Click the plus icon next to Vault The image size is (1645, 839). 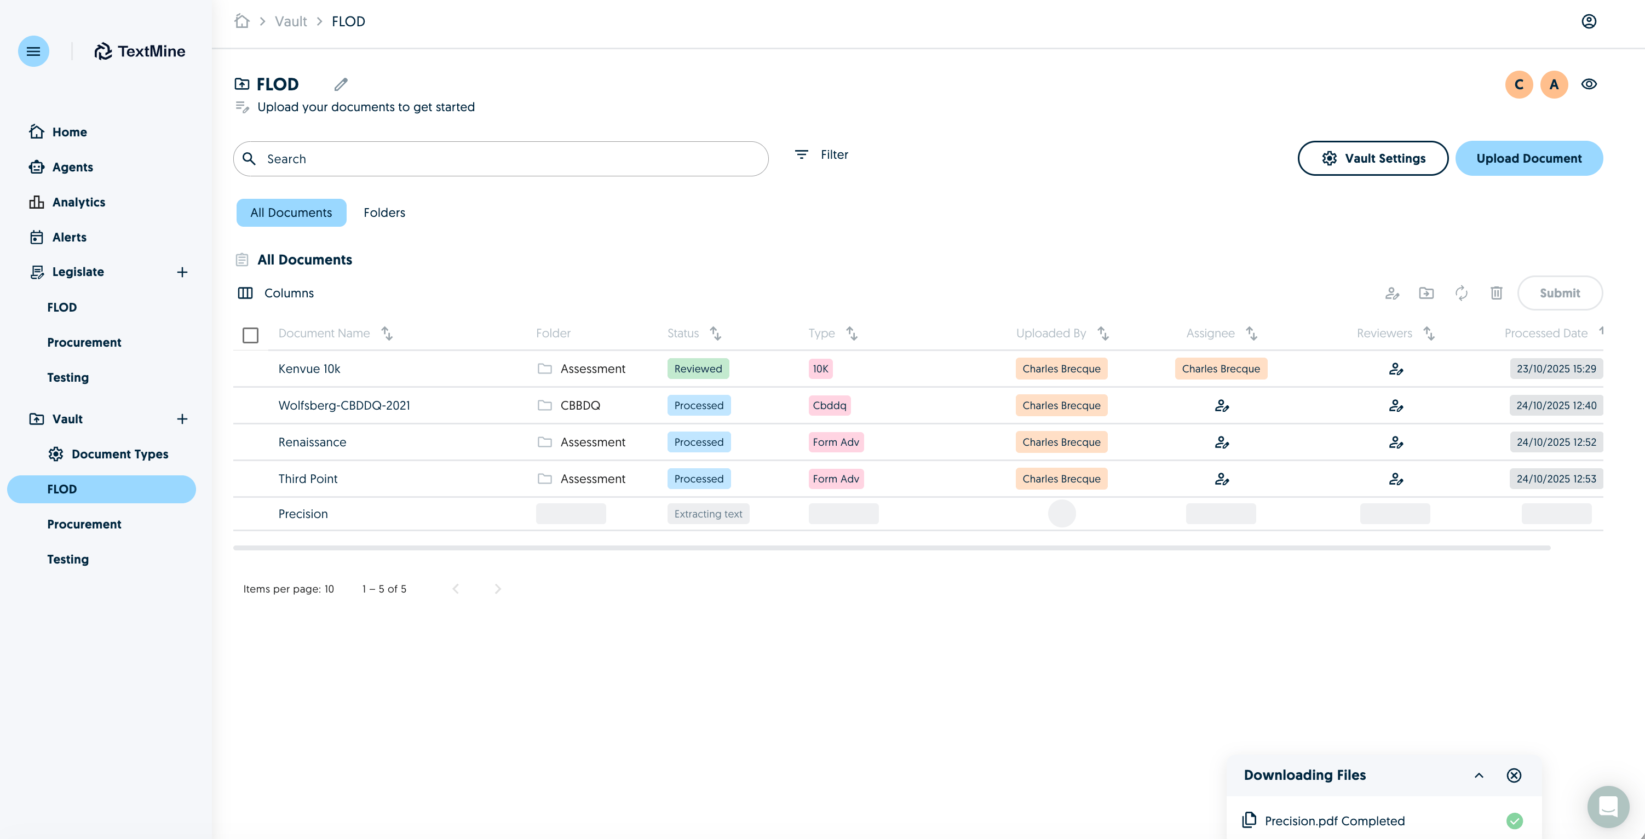click(x=182, y=419)
